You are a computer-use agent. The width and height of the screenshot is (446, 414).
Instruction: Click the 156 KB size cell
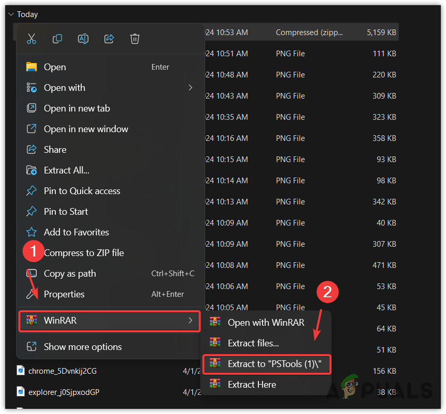click(x=385, y=371)
